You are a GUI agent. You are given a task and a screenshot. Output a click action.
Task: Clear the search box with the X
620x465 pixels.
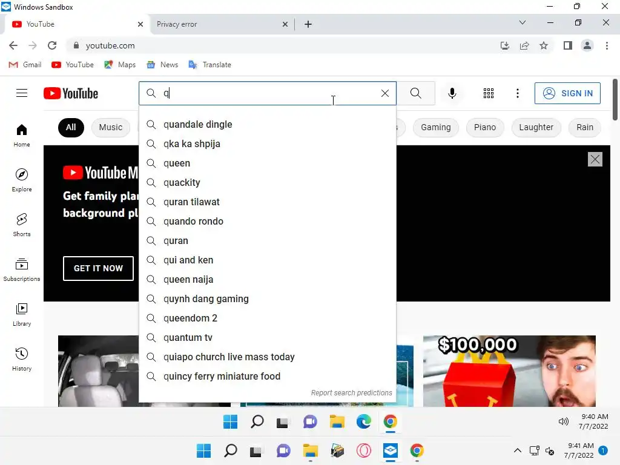click(384, 93)
